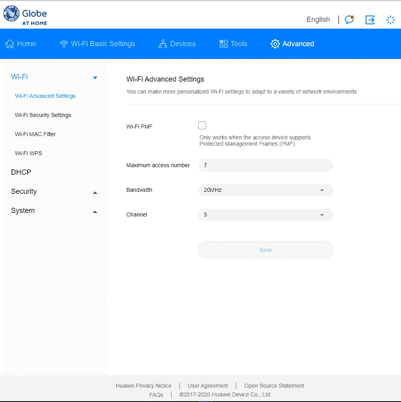The width and height of the screenshot is (401, 402).
Task: Open the Tools tab
Action: 233,44
